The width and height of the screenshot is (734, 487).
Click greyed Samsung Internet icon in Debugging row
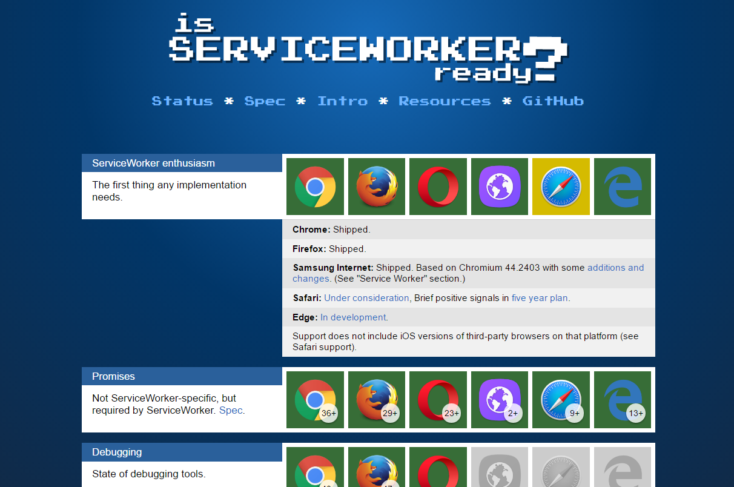pyautogui.click(x=500, y=467)
